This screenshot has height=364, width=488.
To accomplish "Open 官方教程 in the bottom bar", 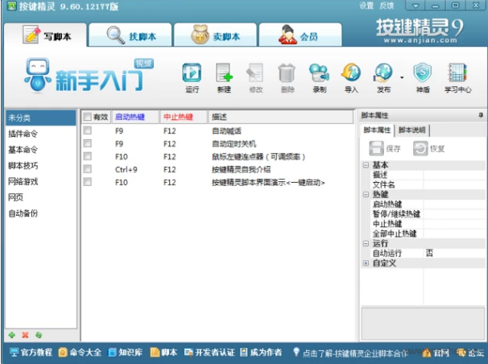I will coord(31,353).
